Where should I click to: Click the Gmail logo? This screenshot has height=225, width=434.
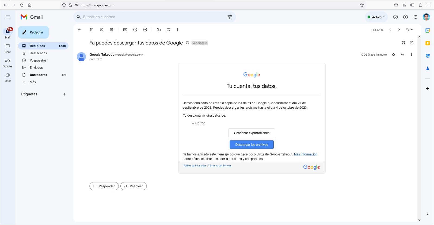pos(32,17)
